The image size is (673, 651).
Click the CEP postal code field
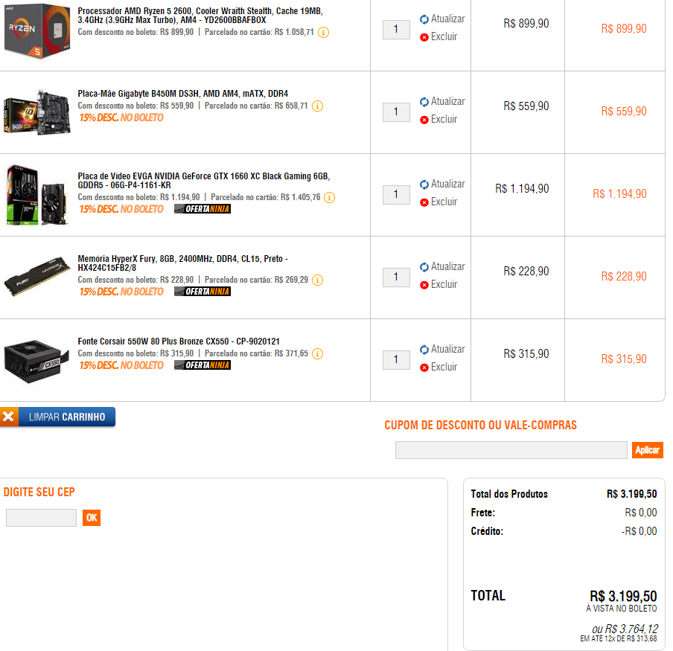(41, 518)
